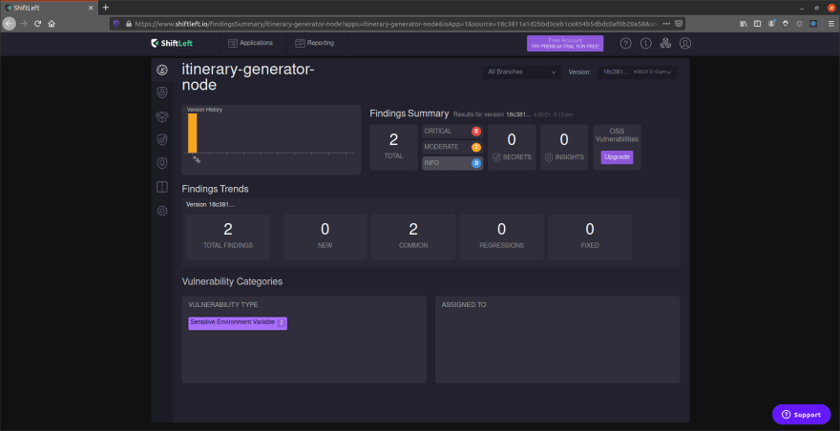The height and width of the screenshot is (431, 840).
Task: Click the browser back arrow
Action: (x=10, y=24)
